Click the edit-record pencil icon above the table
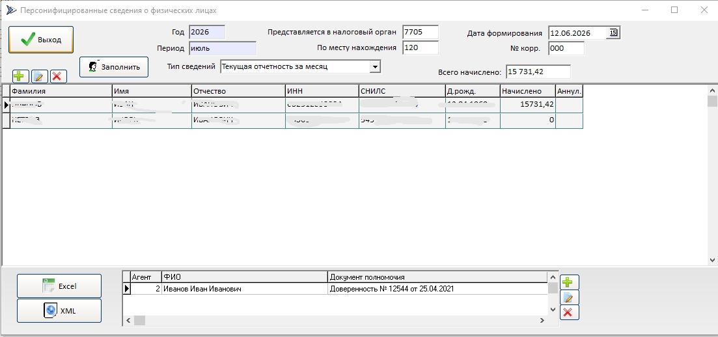The image size is (718, 337). click(40, 76)
